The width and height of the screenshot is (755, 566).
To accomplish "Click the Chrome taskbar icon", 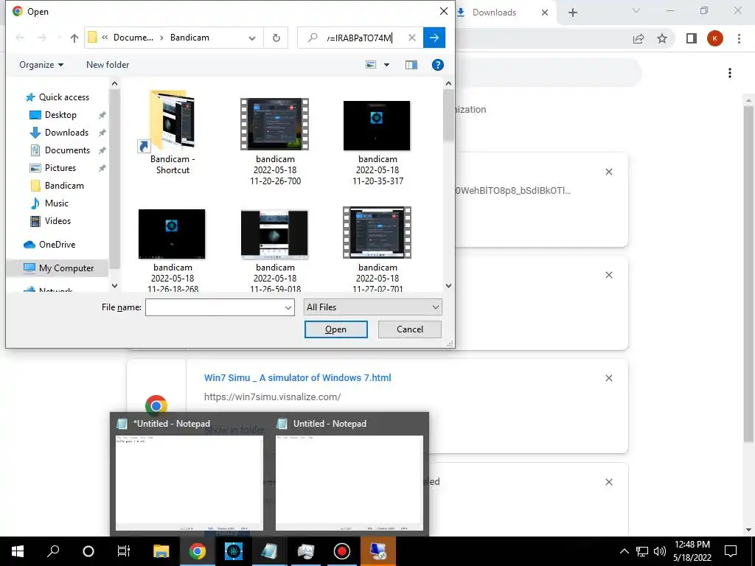I will pyautogui.click(x=198, y=551).
